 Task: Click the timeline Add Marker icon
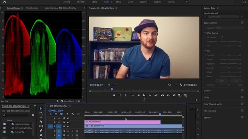point(67,114)
